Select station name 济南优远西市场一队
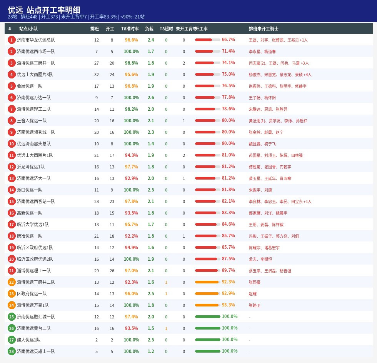The height and width of the screenshot is (363, 377). tap(36, 52)
